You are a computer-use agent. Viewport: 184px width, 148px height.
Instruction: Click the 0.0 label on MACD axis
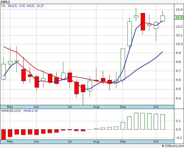(178, 129)
